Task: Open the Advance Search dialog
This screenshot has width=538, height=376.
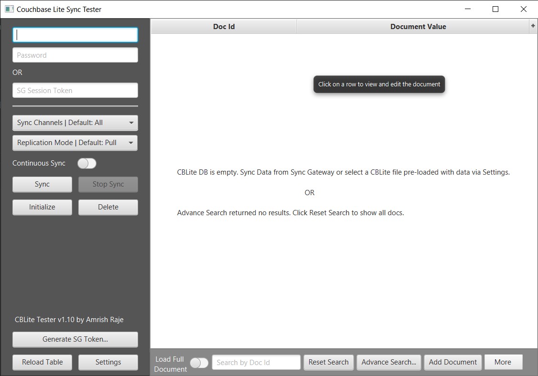Action: point(388,362)
